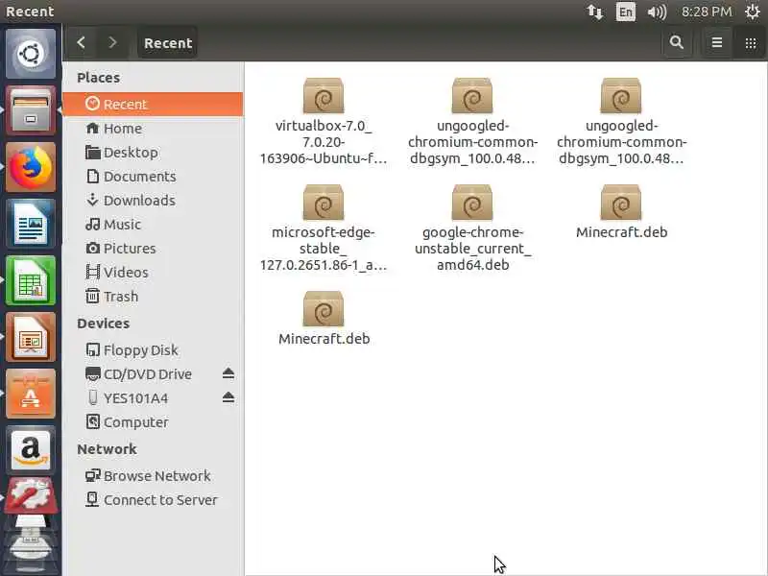768x576 pixels.
Task: Open Pictures folder in sidebar
Action: click(153, 249)
